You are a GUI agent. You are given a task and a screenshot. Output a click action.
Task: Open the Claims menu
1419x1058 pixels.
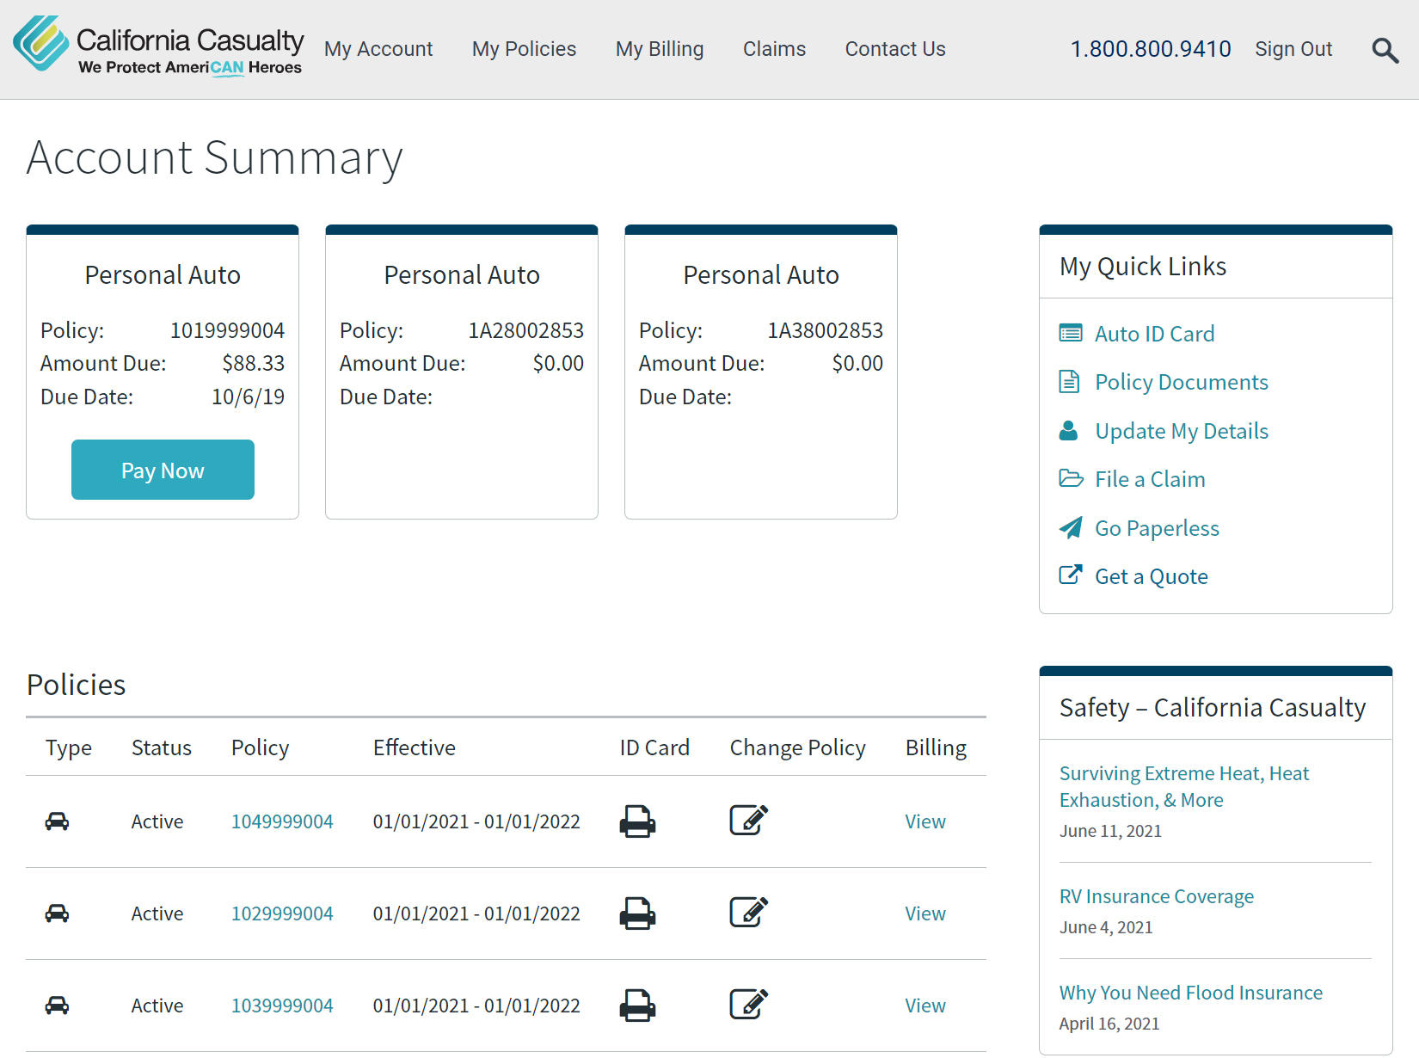[774, 49]
